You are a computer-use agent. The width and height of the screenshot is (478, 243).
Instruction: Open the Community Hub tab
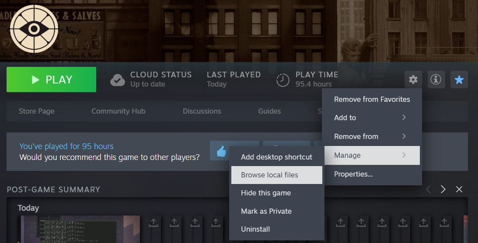pos(118,111)
